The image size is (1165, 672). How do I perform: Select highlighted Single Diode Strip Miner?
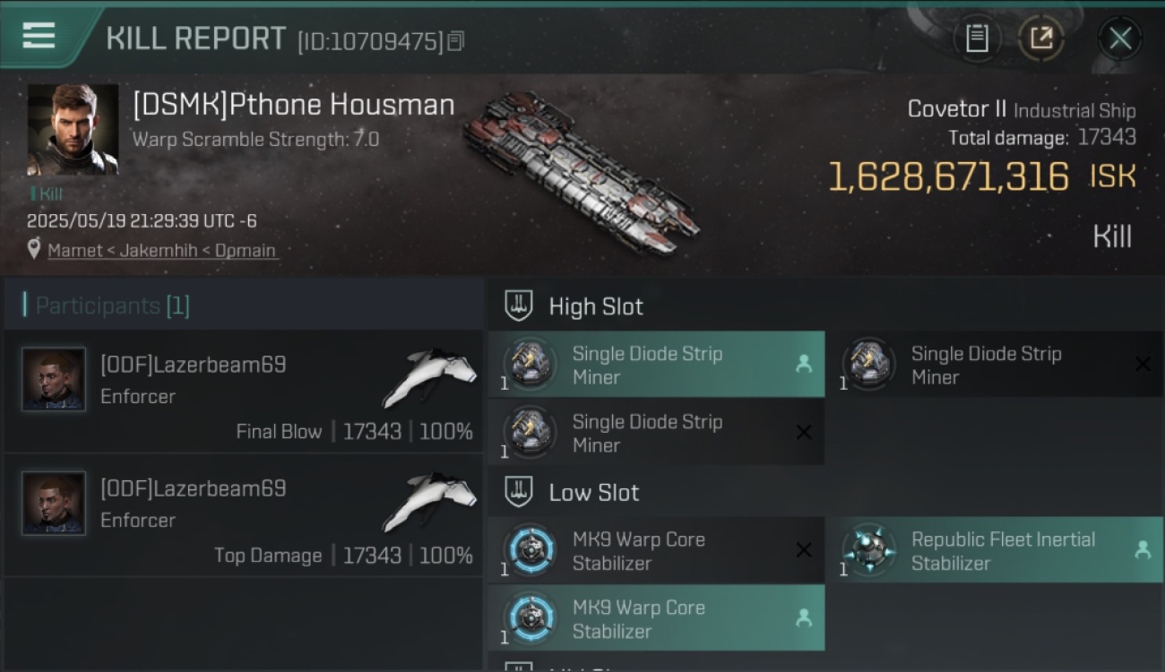tap(657, 364)
